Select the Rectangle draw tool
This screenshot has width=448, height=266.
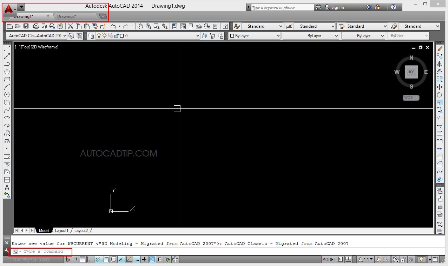point(7,79)
